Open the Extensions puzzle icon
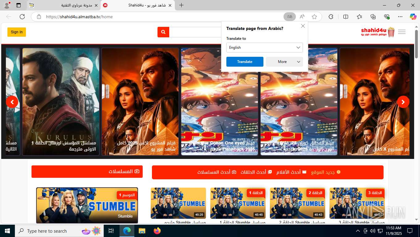 point(331,17)
